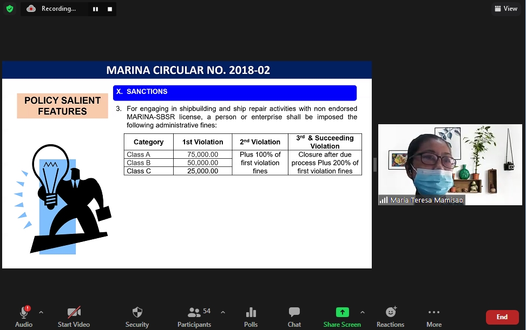Screen dimensions: 526x330
Task: Click the 25,000.00 fine value
Action: (202, 171)
